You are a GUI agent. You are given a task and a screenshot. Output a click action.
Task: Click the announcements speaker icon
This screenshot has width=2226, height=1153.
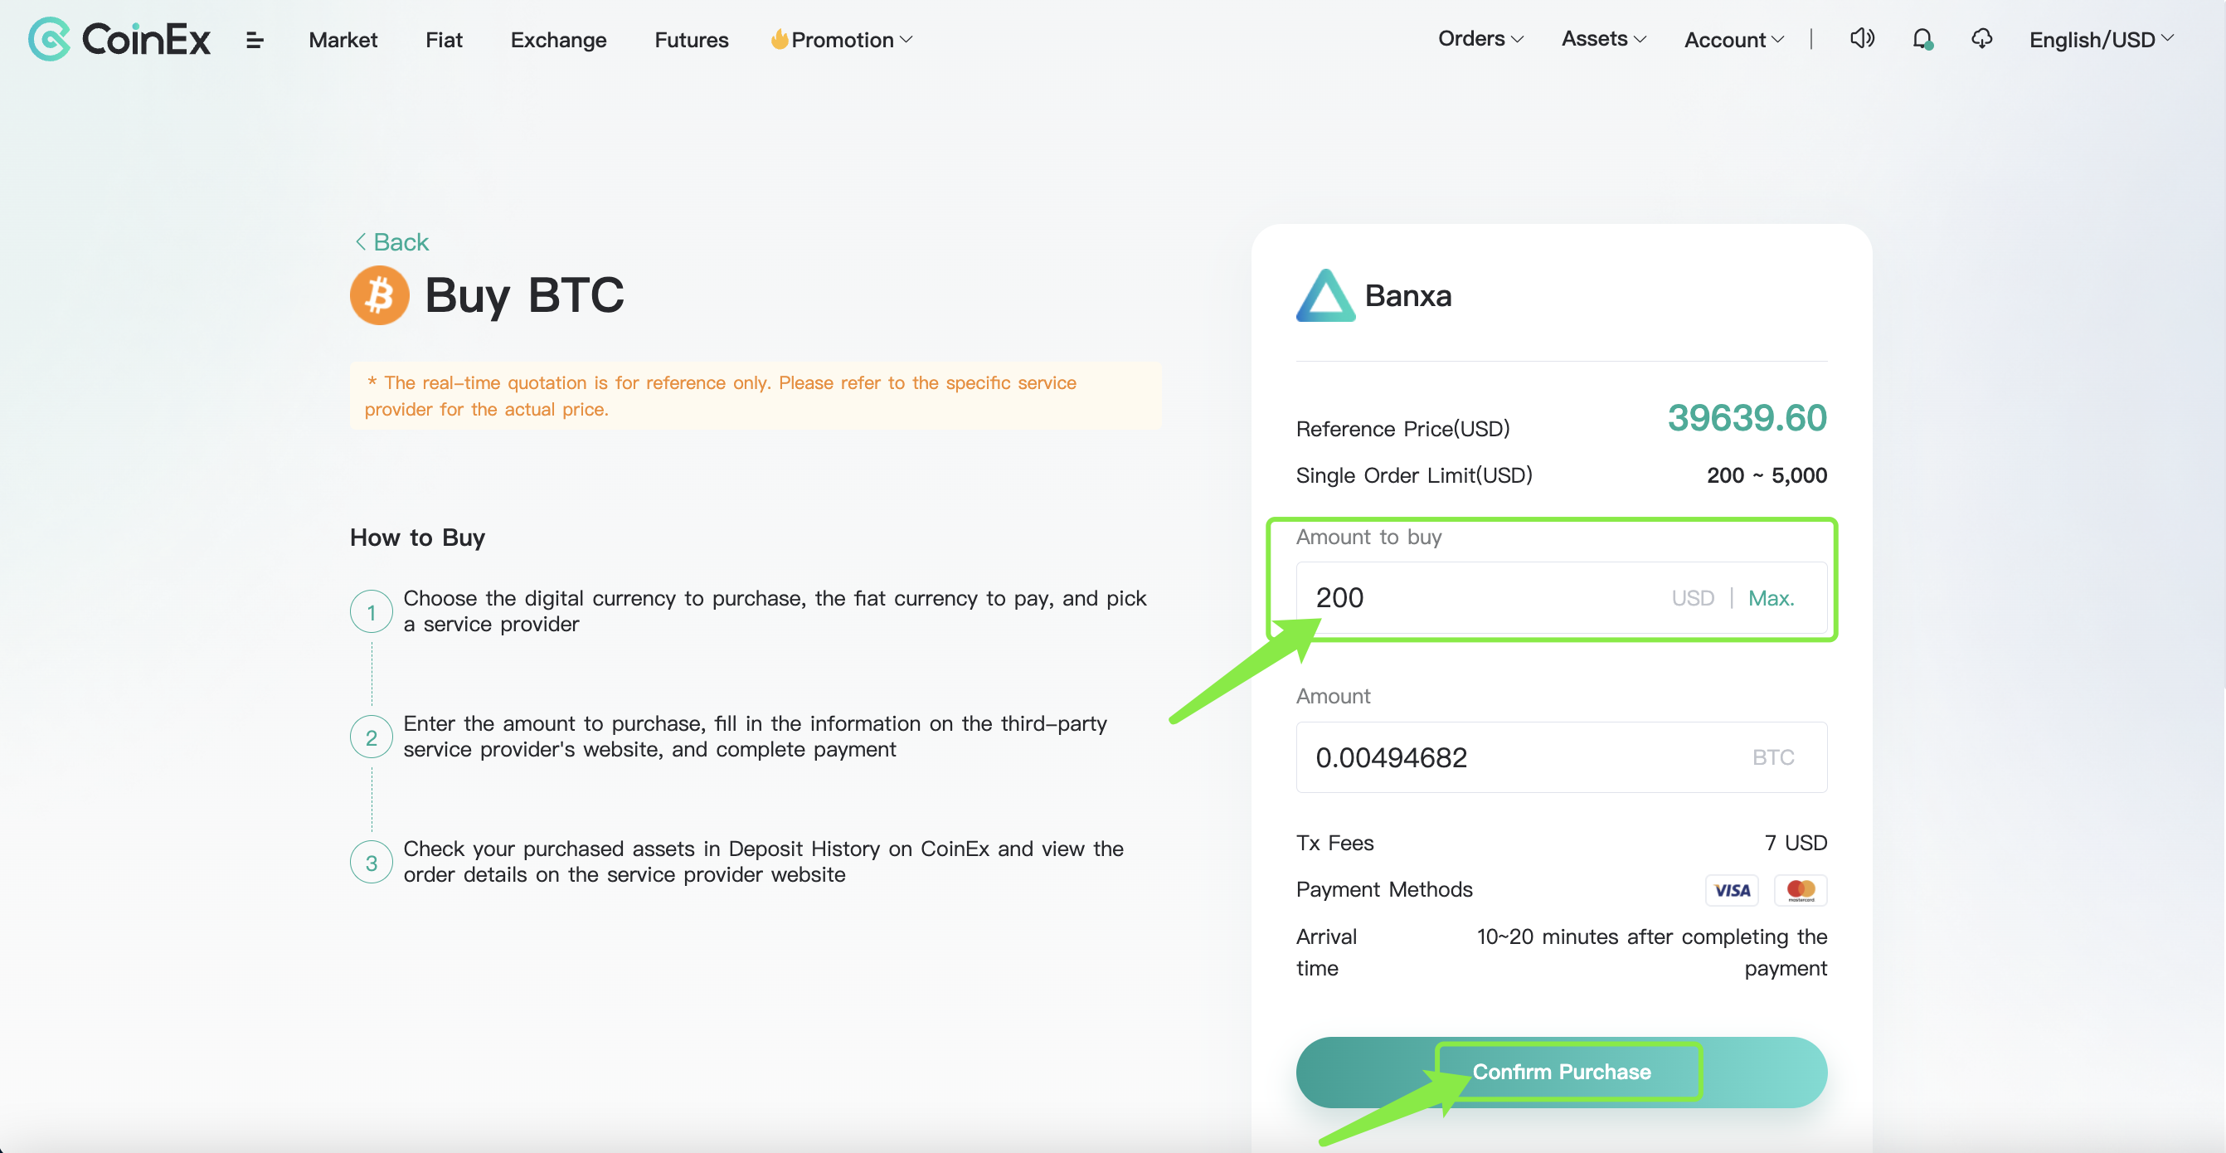click(x=1862, y=39)
